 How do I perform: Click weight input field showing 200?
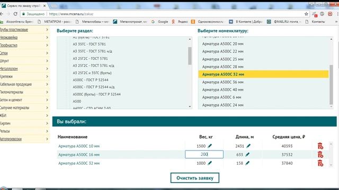pos(204,154)
